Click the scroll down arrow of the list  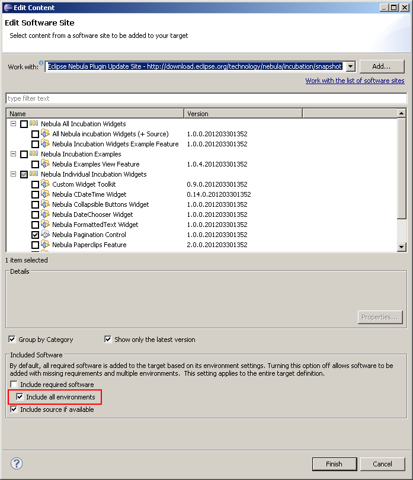tap(401, 247)
